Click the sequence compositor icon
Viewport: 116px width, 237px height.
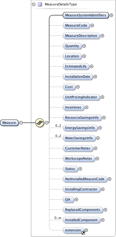(x=40, y=123)
